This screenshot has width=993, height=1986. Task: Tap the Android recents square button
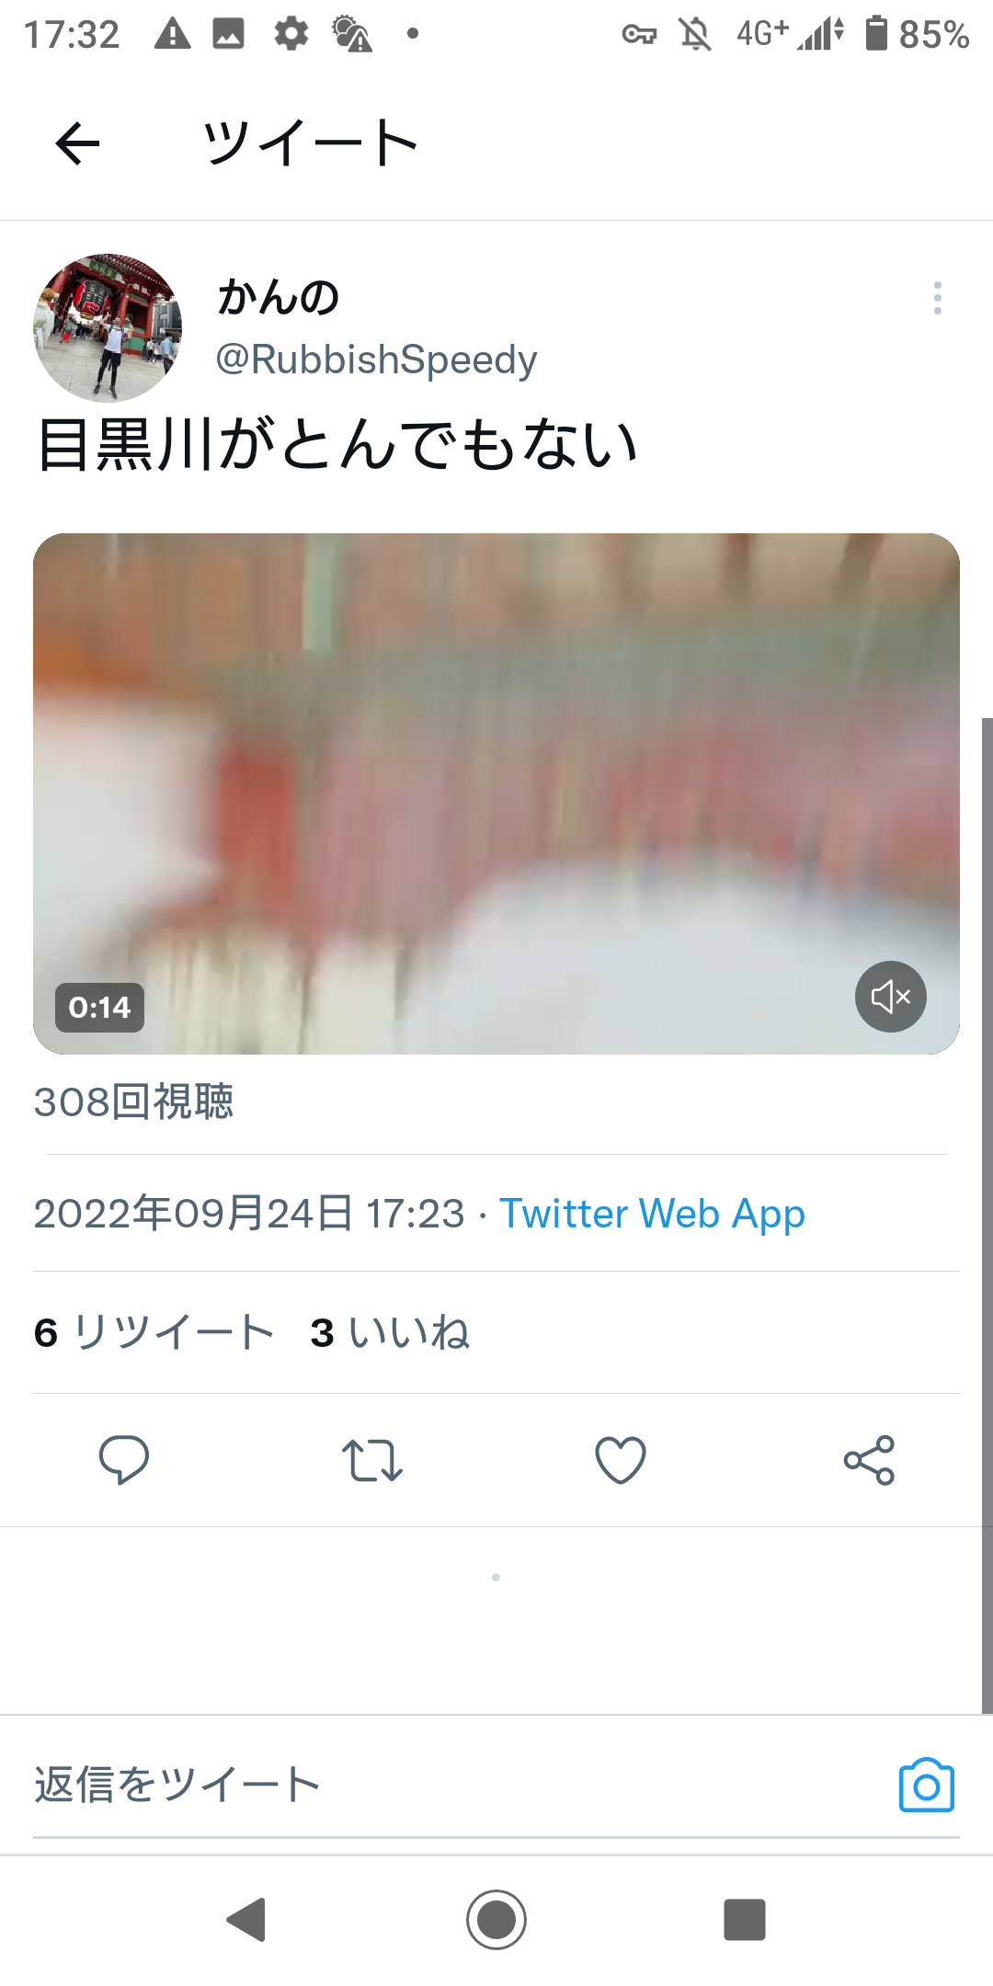[745, 1920]
